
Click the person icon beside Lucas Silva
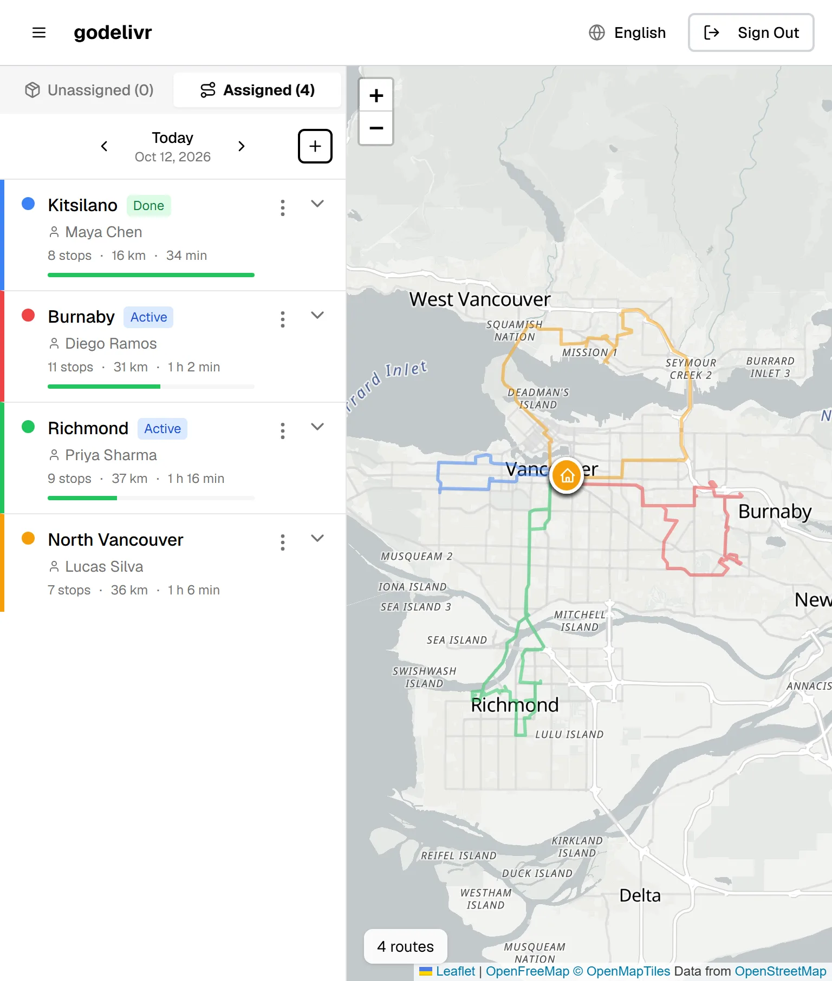click(x=54, y=567)
